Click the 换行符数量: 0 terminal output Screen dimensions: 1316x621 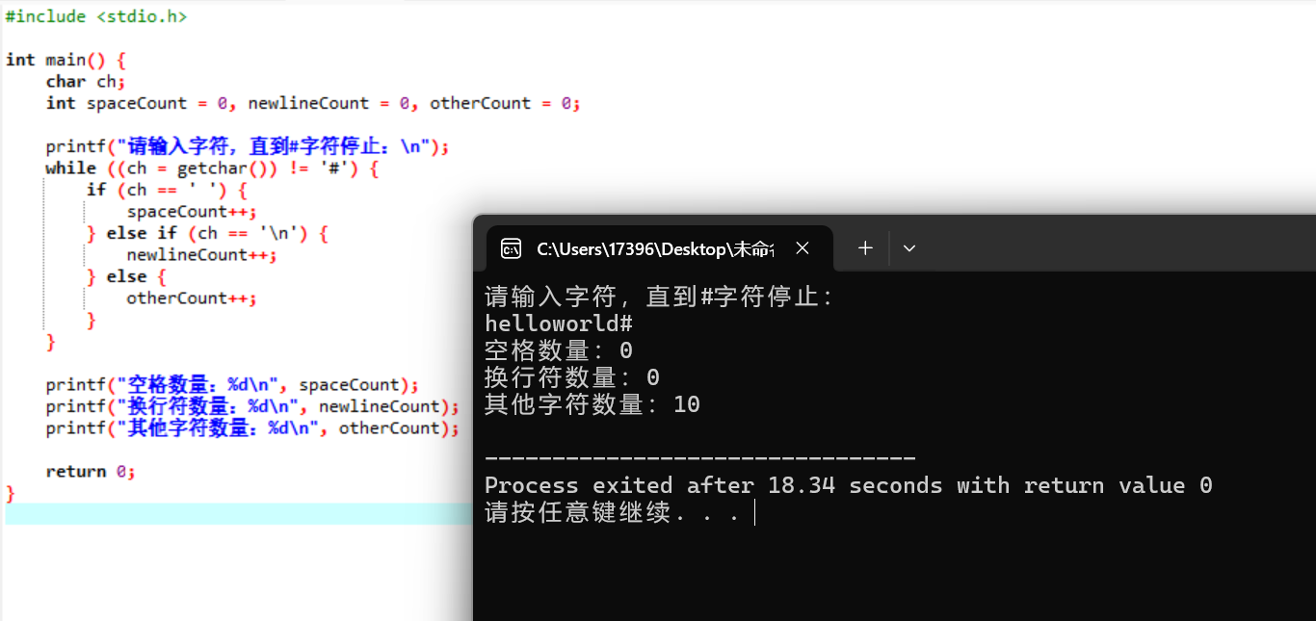572,377
